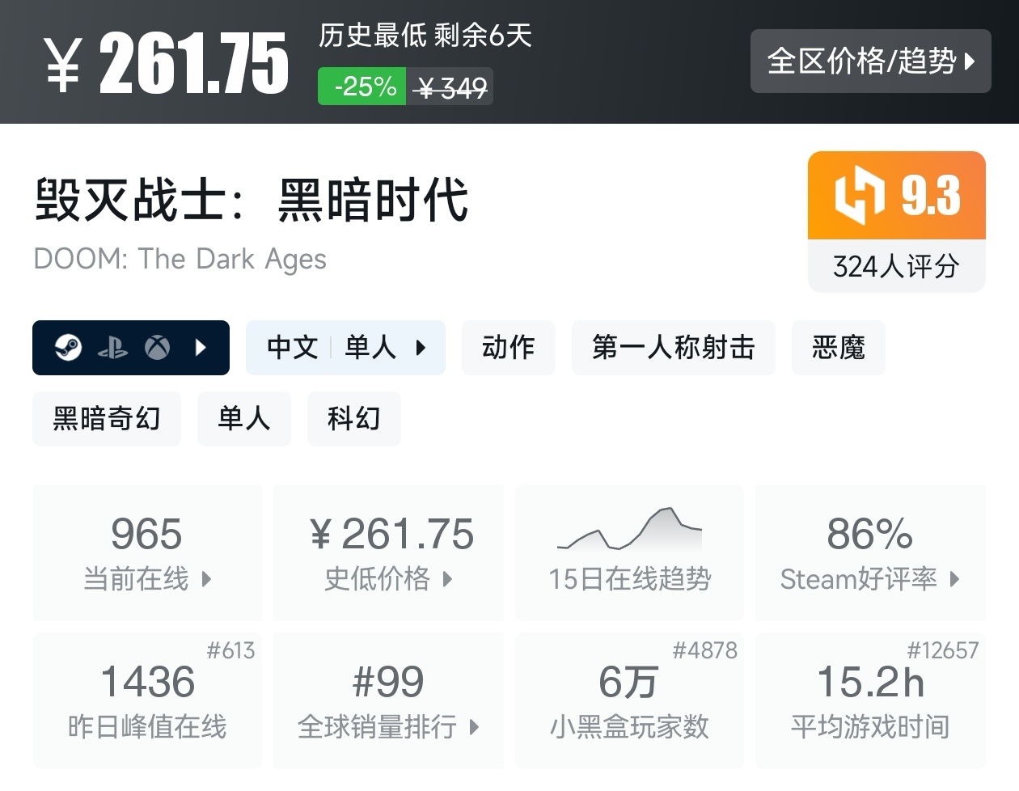Click the Xiaoheihe logo in rating badge
This screenshot has height=791, width=1019.
pyautogui.click(x=860, y=197)
